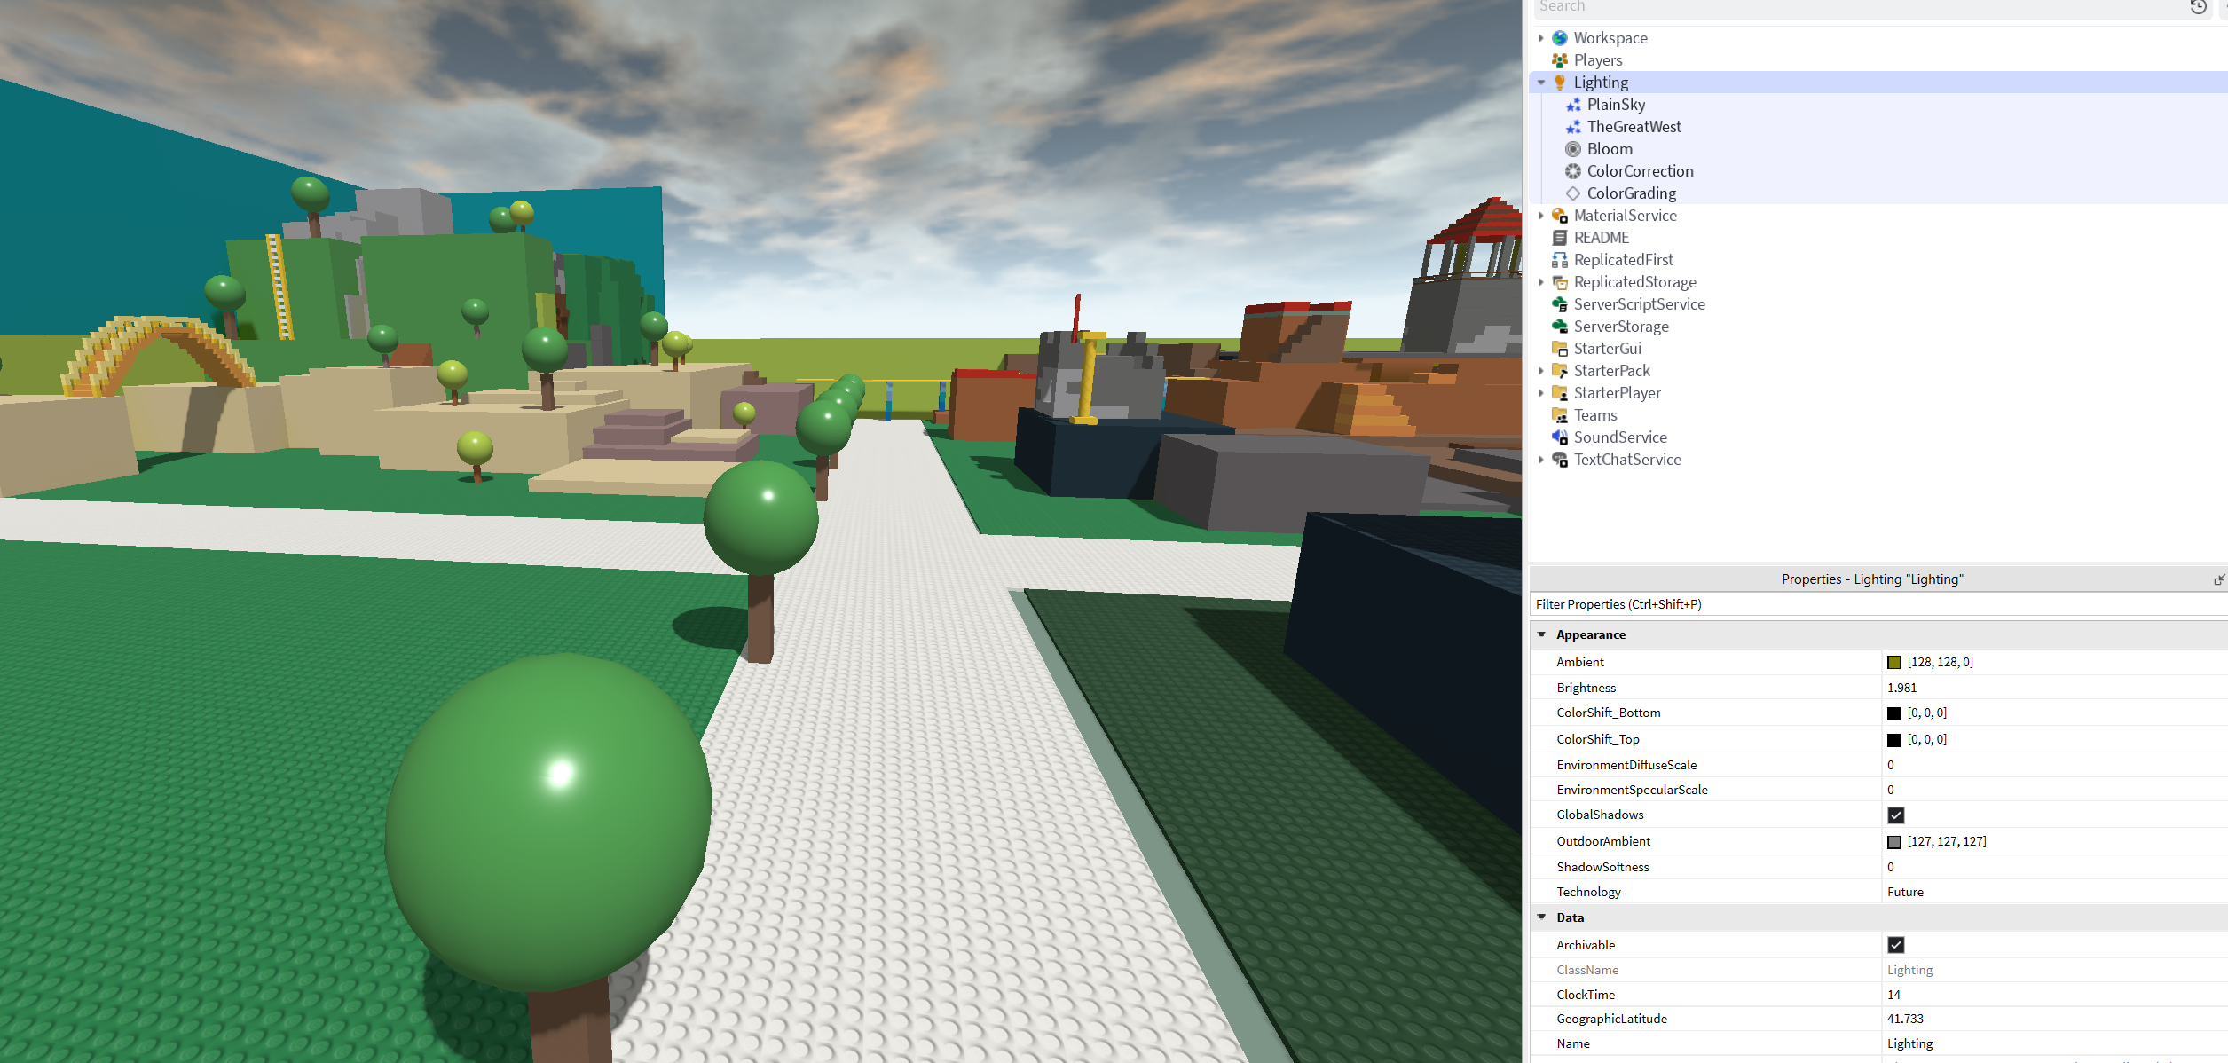Screen dimensions: 2228x1063
Task: Toggle the GlobalShadows checkbox
Action: (x=1895, y=815)
